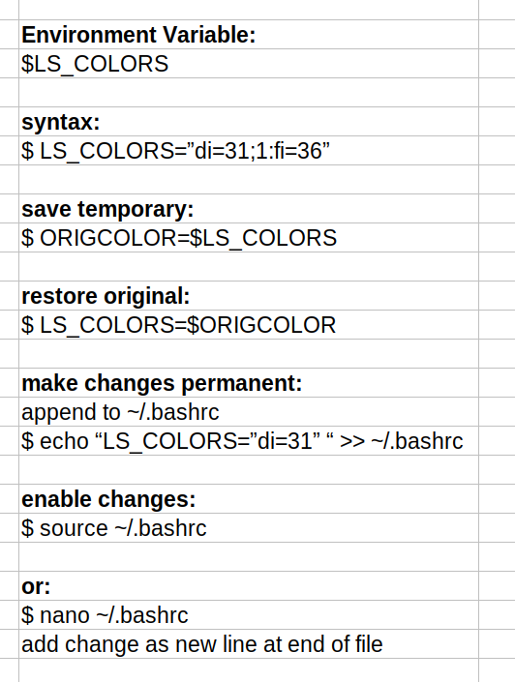Viewport: 515px width, 682px height.
Task: Click the cell containing $LS_COLORS
Action: coord(249,64)
